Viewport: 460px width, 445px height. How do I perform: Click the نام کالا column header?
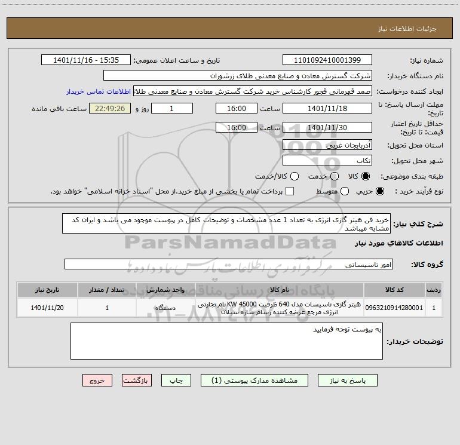point(280,290)
